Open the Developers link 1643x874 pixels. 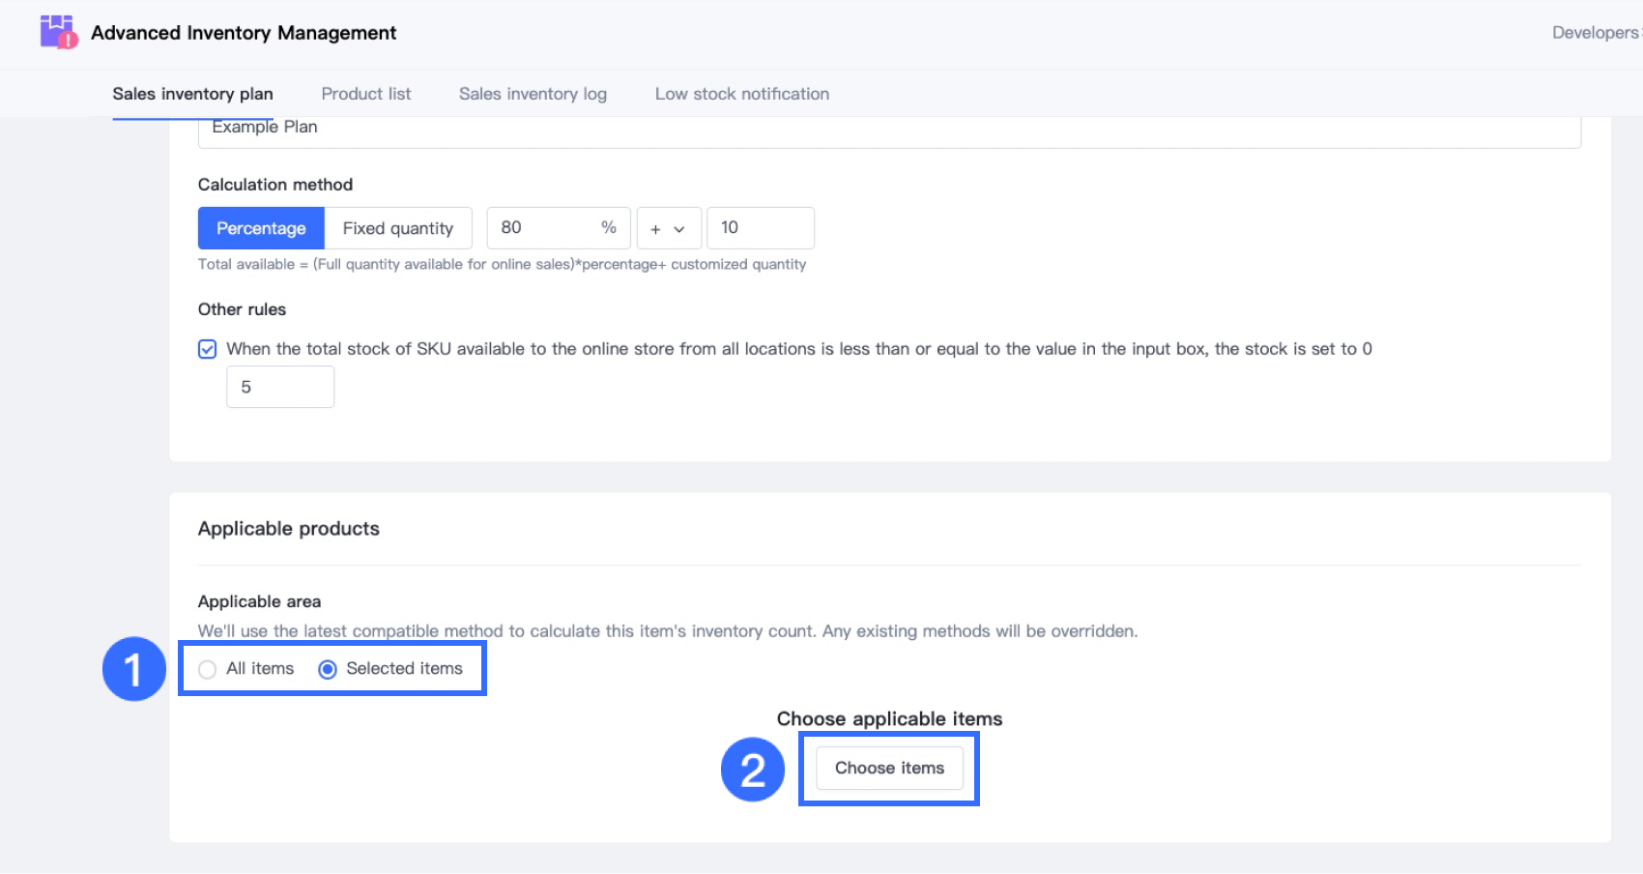(x=1595, y=33)
